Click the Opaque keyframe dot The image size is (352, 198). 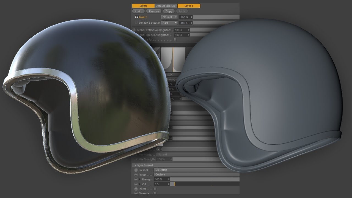pyautogui.click(x=136, y=193)
